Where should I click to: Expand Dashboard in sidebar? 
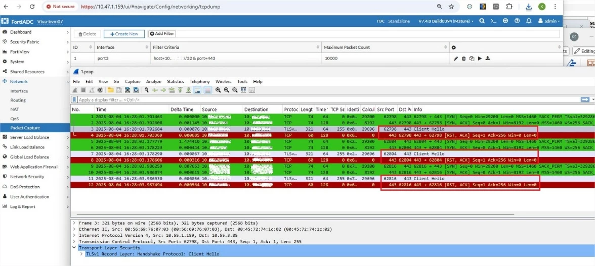35,32
